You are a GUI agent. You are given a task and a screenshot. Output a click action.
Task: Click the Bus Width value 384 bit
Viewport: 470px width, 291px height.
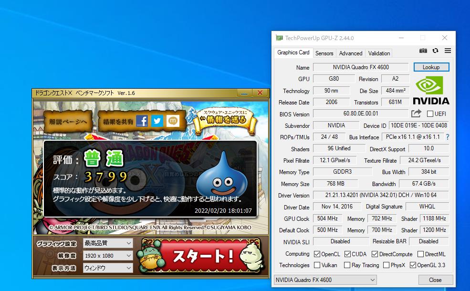point(428,172)
